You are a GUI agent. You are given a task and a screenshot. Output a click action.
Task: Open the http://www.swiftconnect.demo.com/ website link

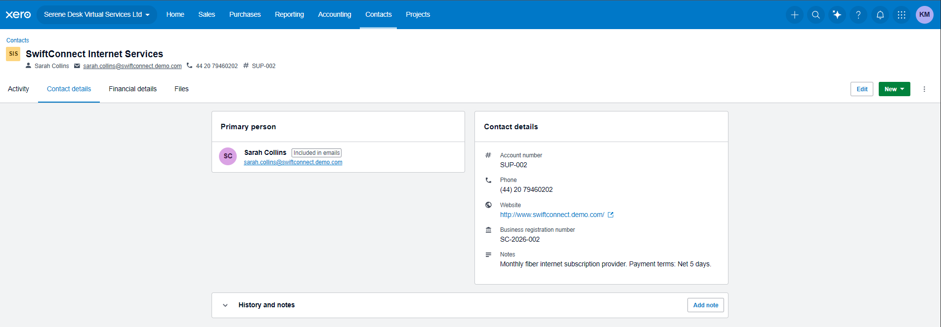[x=552, y=215]
